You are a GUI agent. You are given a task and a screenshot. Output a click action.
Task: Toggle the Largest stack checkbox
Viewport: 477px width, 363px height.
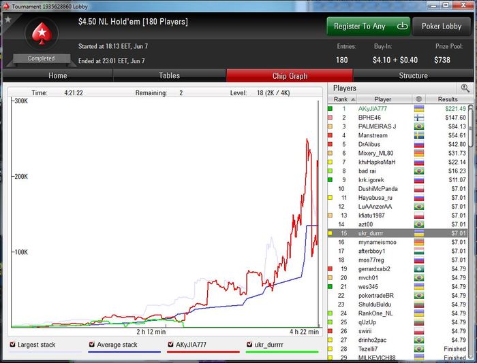click(x=12, y=344)
